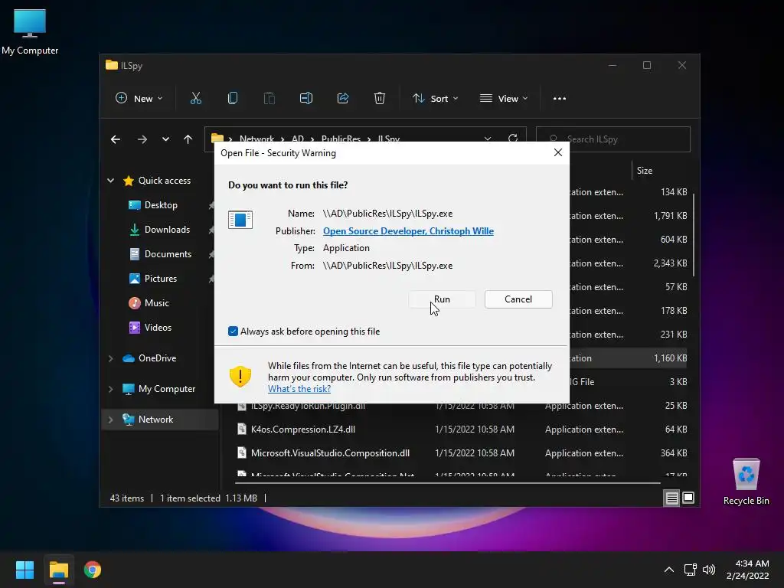Open the Windows Start button
This screenshot has height=588, width=784.
click(24, 570)
